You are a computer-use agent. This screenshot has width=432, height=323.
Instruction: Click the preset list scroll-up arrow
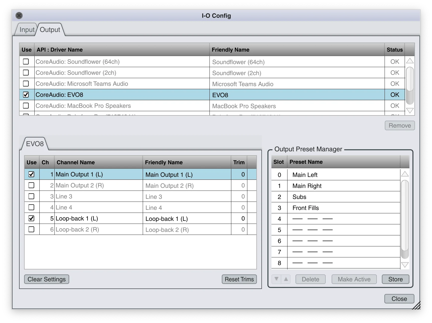point(405,174)
